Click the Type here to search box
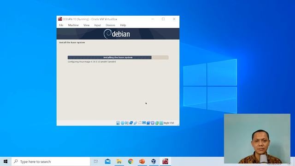 point(51,161)
